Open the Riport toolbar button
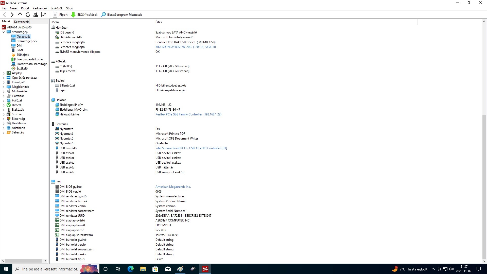This screenshot has height=274, width=487. click(60, 15)
